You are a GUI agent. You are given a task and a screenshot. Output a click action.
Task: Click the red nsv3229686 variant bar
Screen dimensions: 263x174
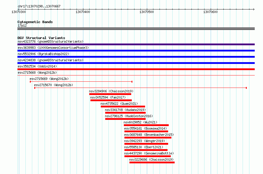click(152, 162)
